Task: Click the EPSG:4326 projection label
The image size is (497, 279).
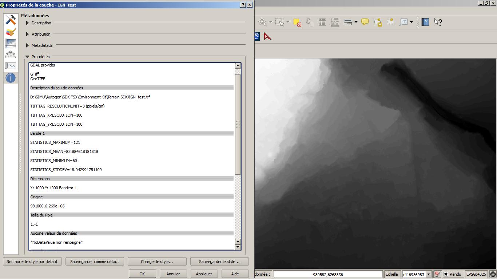Action: click(x=476, y=274)
